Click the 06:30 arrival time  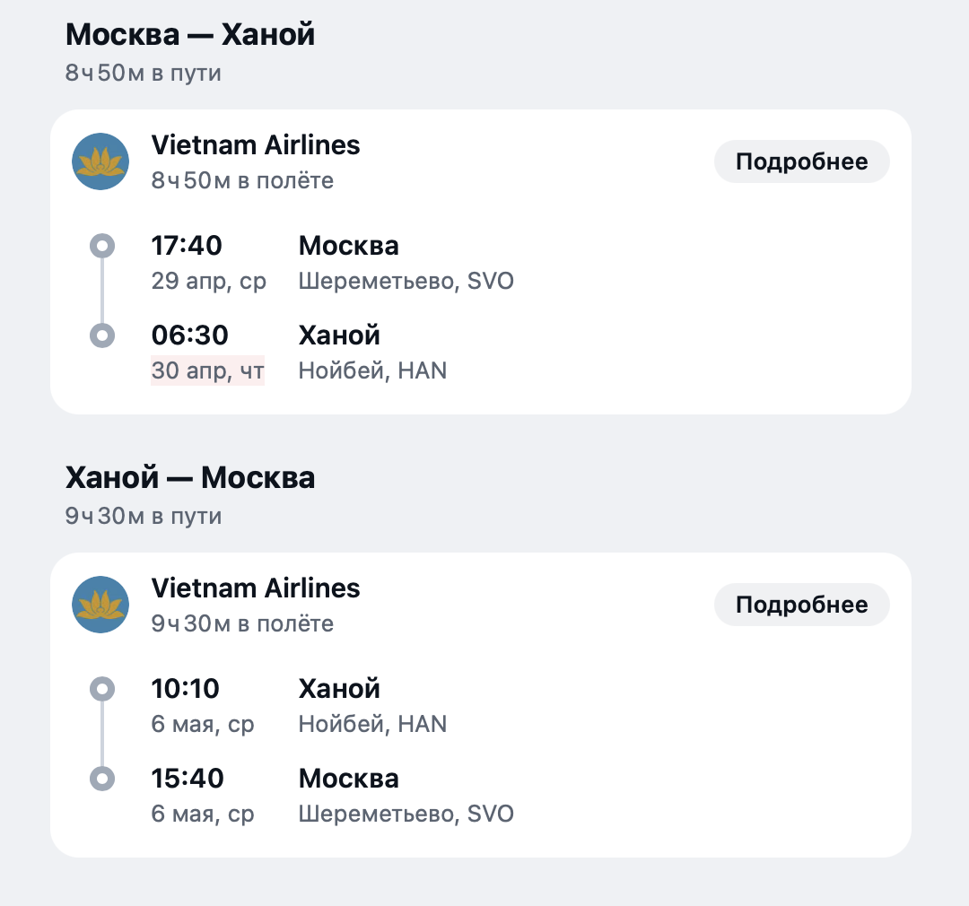tap(189, 335)
